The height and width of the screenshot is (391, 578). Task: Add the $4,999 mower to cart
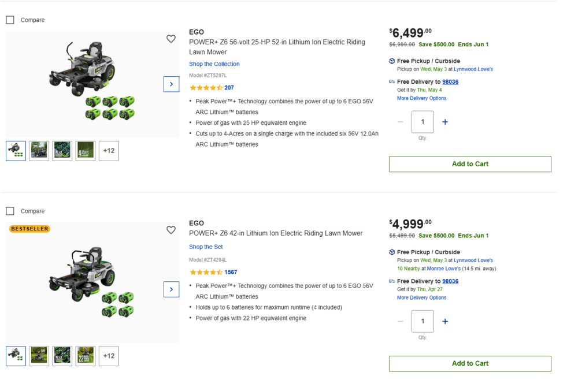coord(470,363)
